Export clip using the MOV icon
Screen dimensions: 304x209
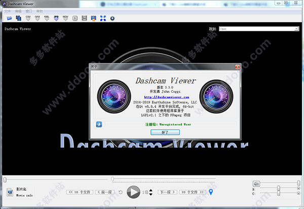point(65,18)
